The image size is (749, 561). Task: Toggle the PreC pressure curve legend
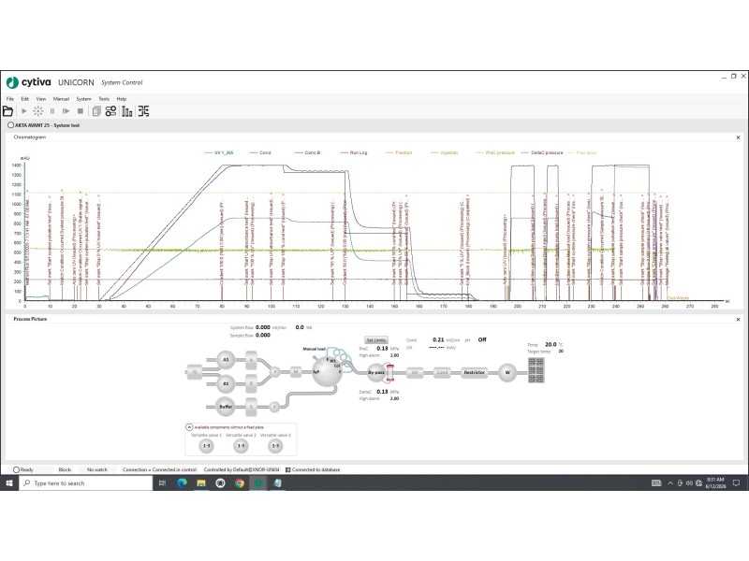tap(495, 152)
